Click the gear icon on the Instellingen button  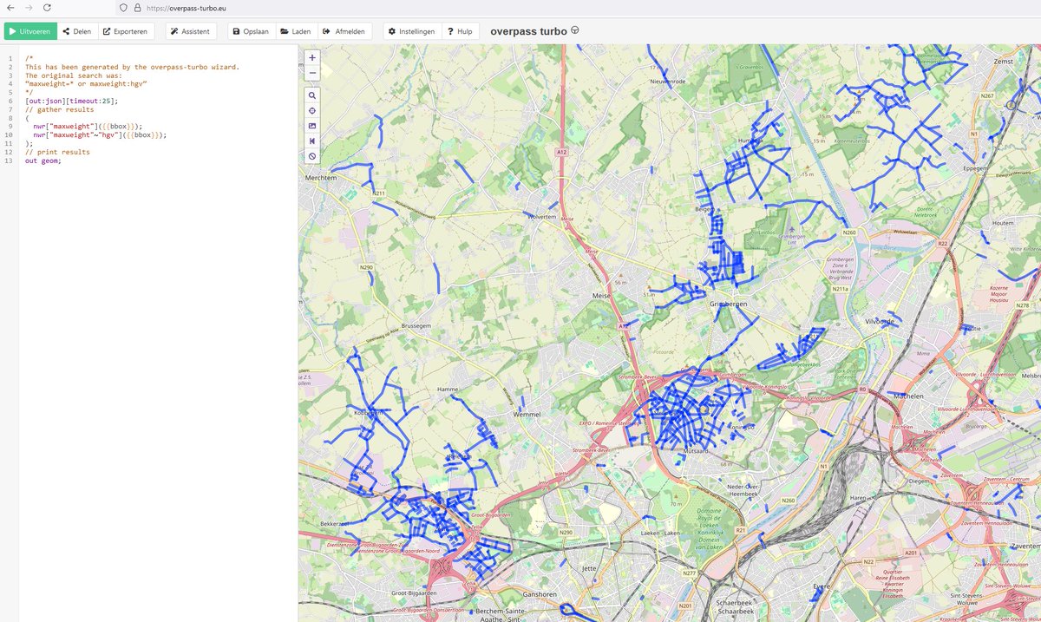coord(392,30)
